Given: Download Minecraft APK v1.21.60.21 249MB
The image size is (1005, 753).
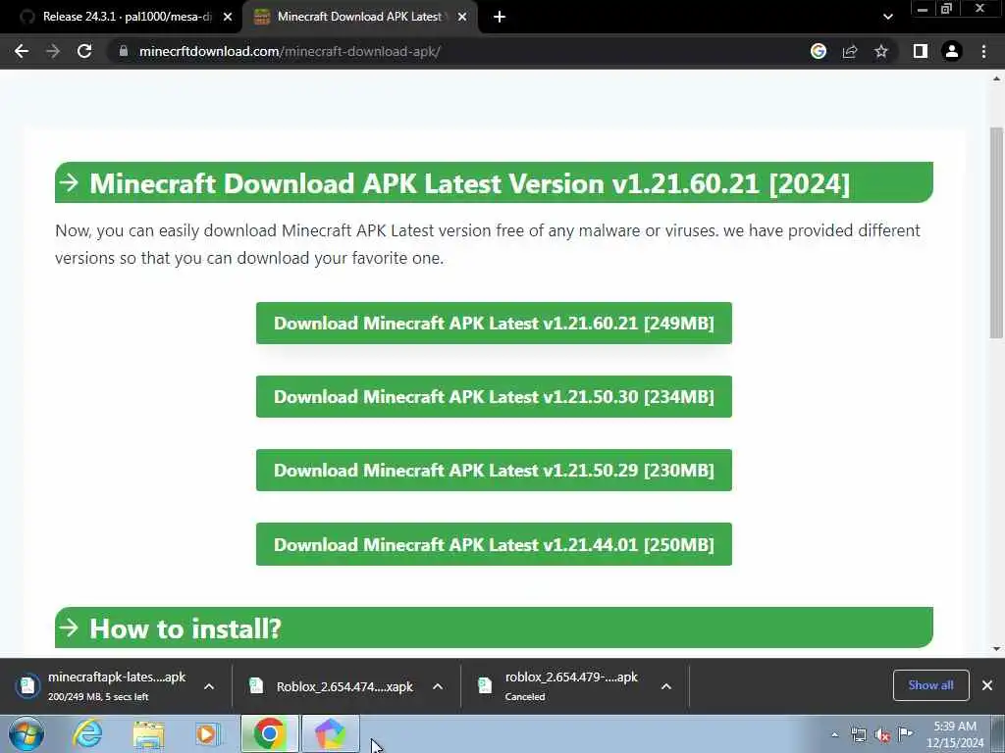Looking at the screenshot, I should coord(494,324).
